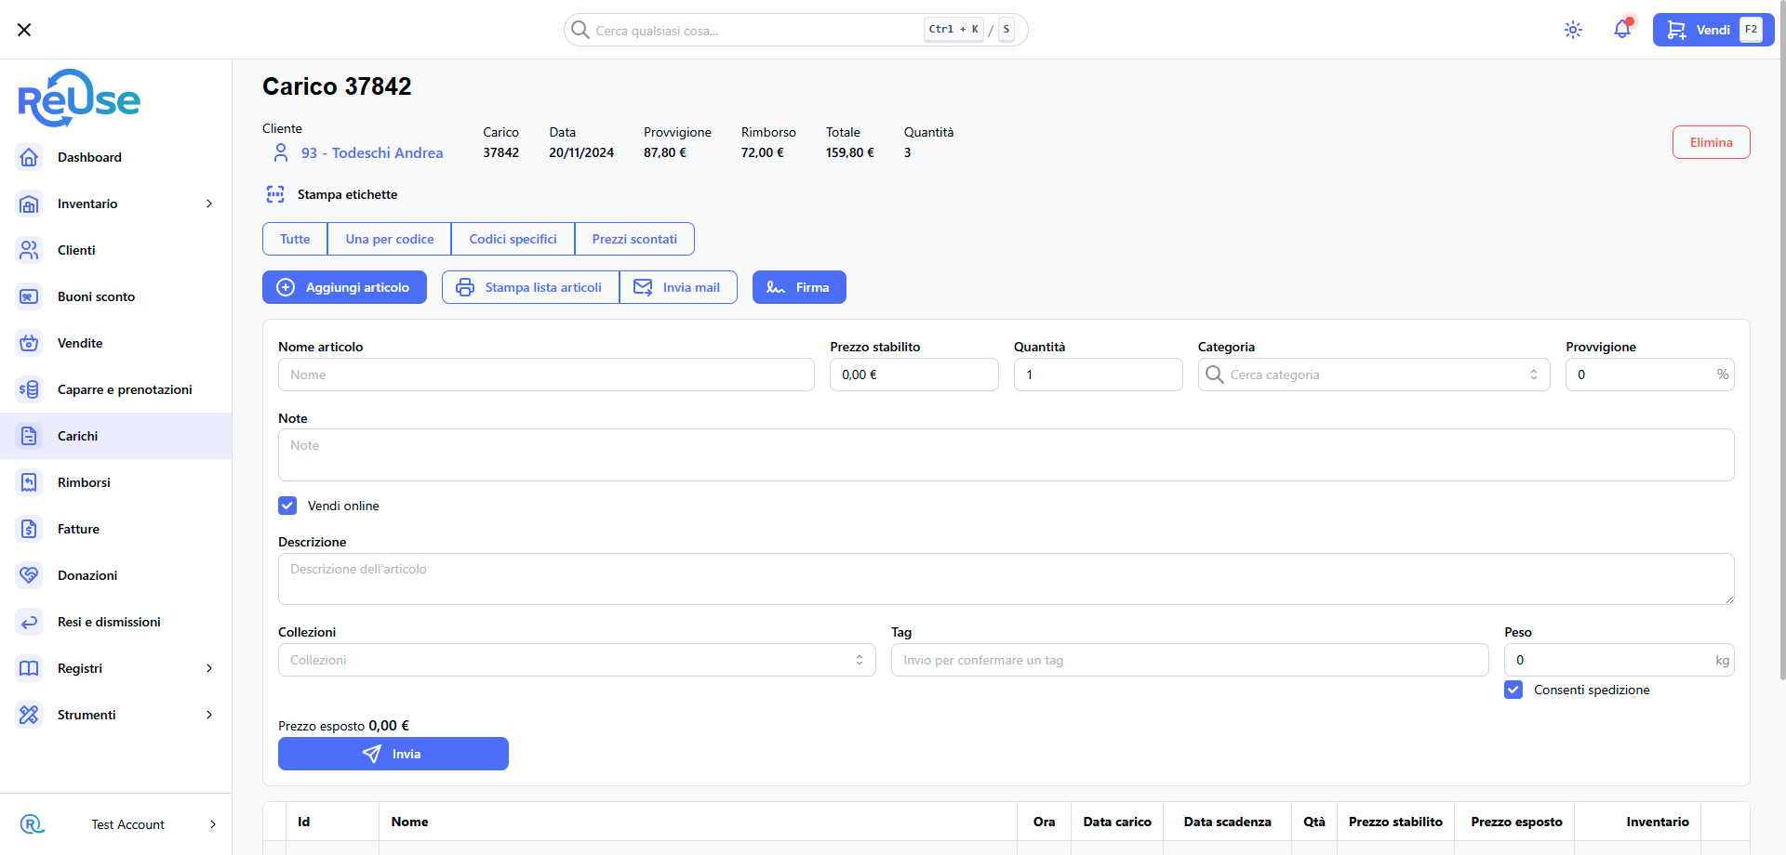
Task: Open Buoni sconto from the sidebar
Action: click(x=96, y=296)
